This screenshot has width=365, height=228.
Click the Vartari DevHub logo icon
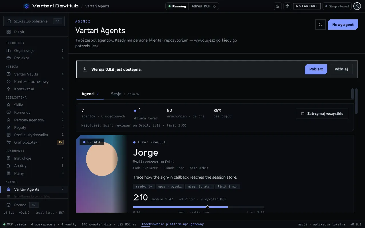coord(27,6)
